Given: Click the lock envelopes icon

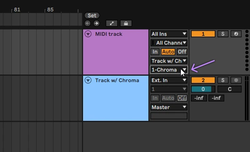Looking at the screenshot, I should coord(126,24).
